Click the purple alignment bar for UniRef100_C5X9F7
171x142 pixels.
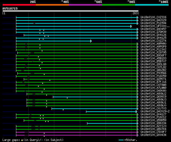point(77,132)
